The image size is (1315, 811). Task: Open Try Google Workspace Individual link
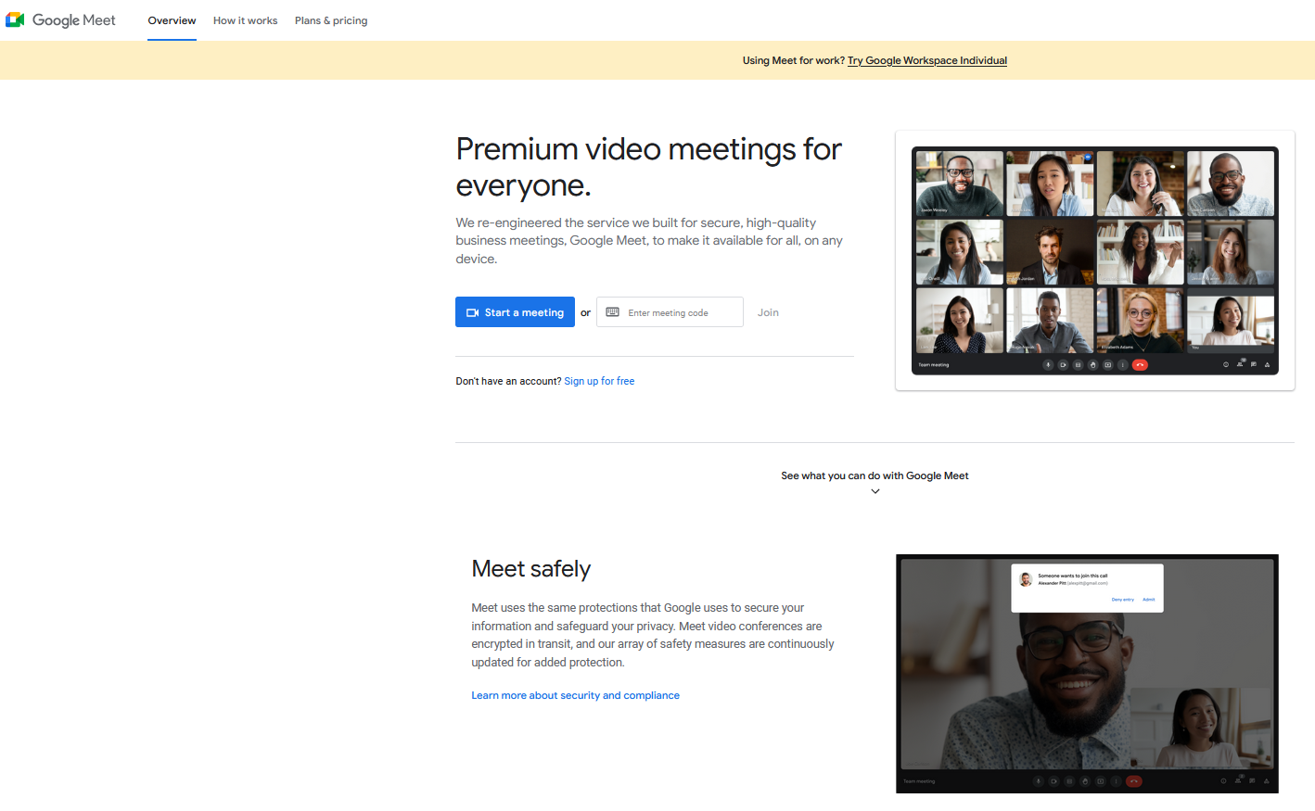tap(927, 60)
